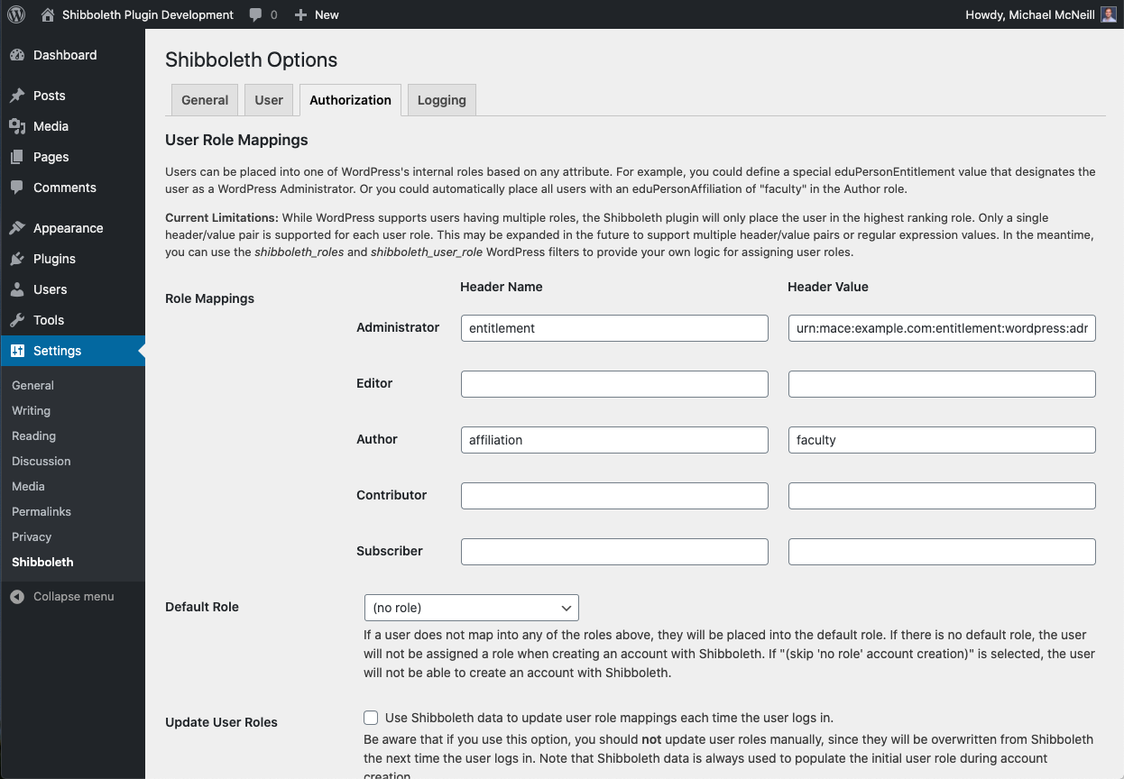
Task: Open the User tab
Action: coord(269,100)
